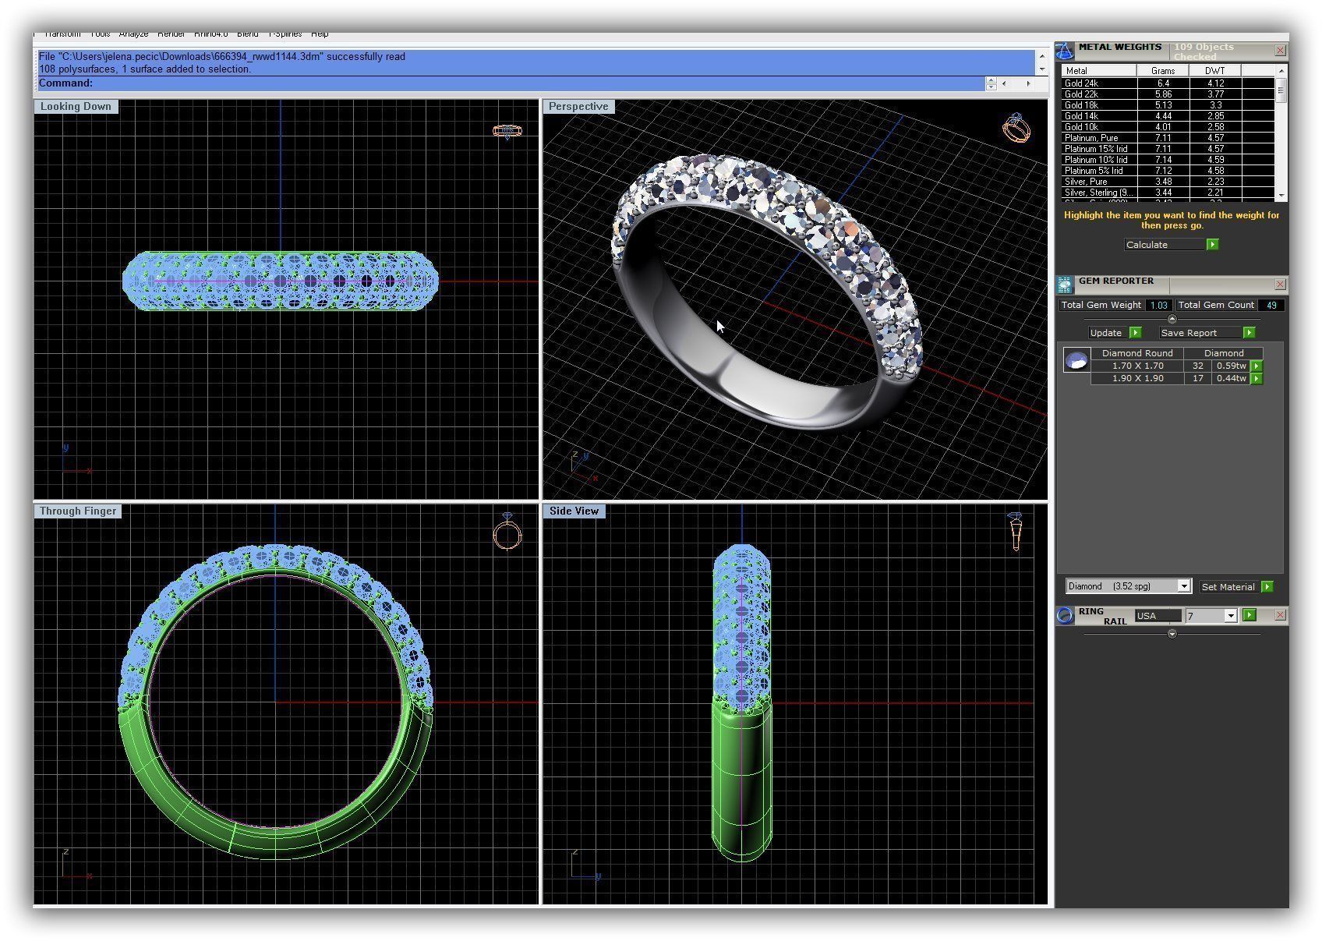Click the command line stepper arrows
1322x941 pixels.
pyautogui.click(x=991, y=83)
